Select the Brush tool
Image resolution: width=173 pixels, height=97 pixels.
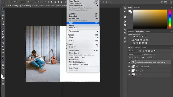click(x=3, y=31)
